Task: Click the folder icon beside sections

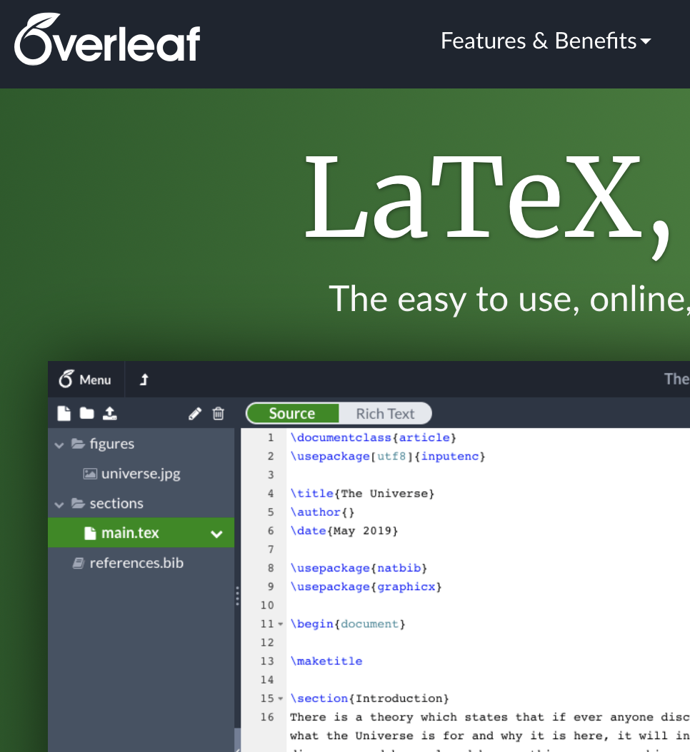Action: point(79,503)
